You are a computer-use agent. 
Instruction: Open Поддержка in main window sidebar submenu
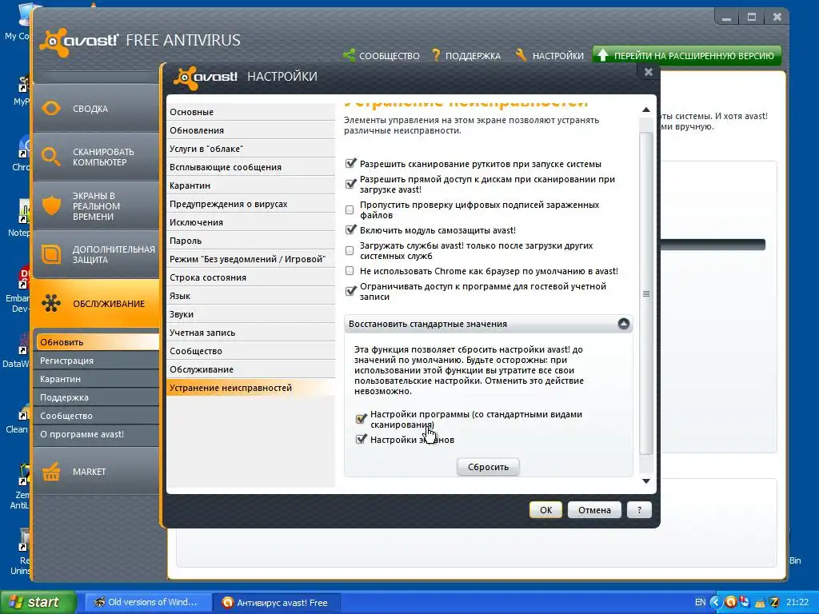coord(98,397)
